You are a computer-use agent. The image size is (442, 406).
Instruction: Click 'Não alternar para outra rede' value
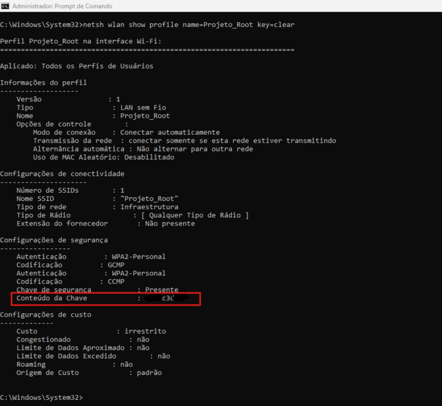(195, 149)
